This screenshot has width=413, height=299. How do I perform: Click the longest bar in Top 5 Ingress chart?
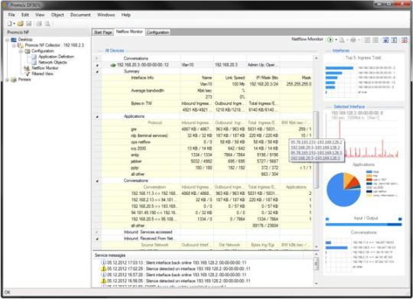(340, 68)
